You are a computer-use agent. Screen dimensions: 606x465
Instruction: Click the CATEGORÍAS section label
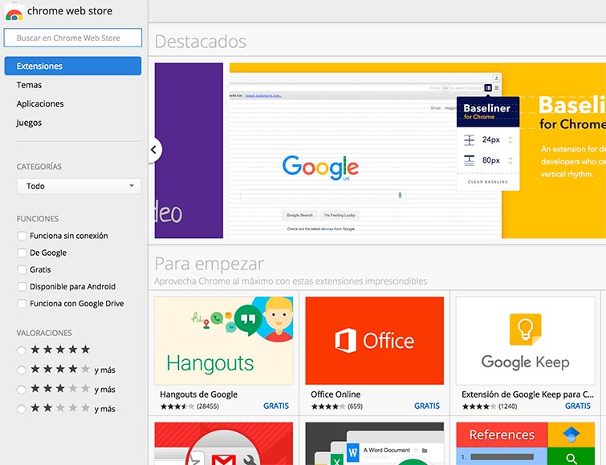point(39,167)
